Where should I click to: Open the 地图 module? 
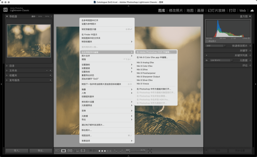[x=190, y=11]
